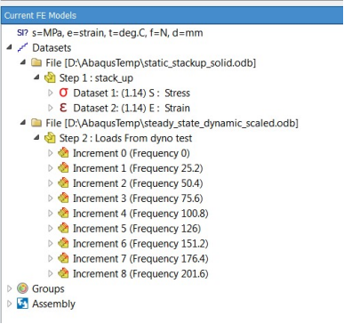Image resolution: width=344 pixels, height=324 pixels.
Task: Expand the Groups node
Action: 10,288
